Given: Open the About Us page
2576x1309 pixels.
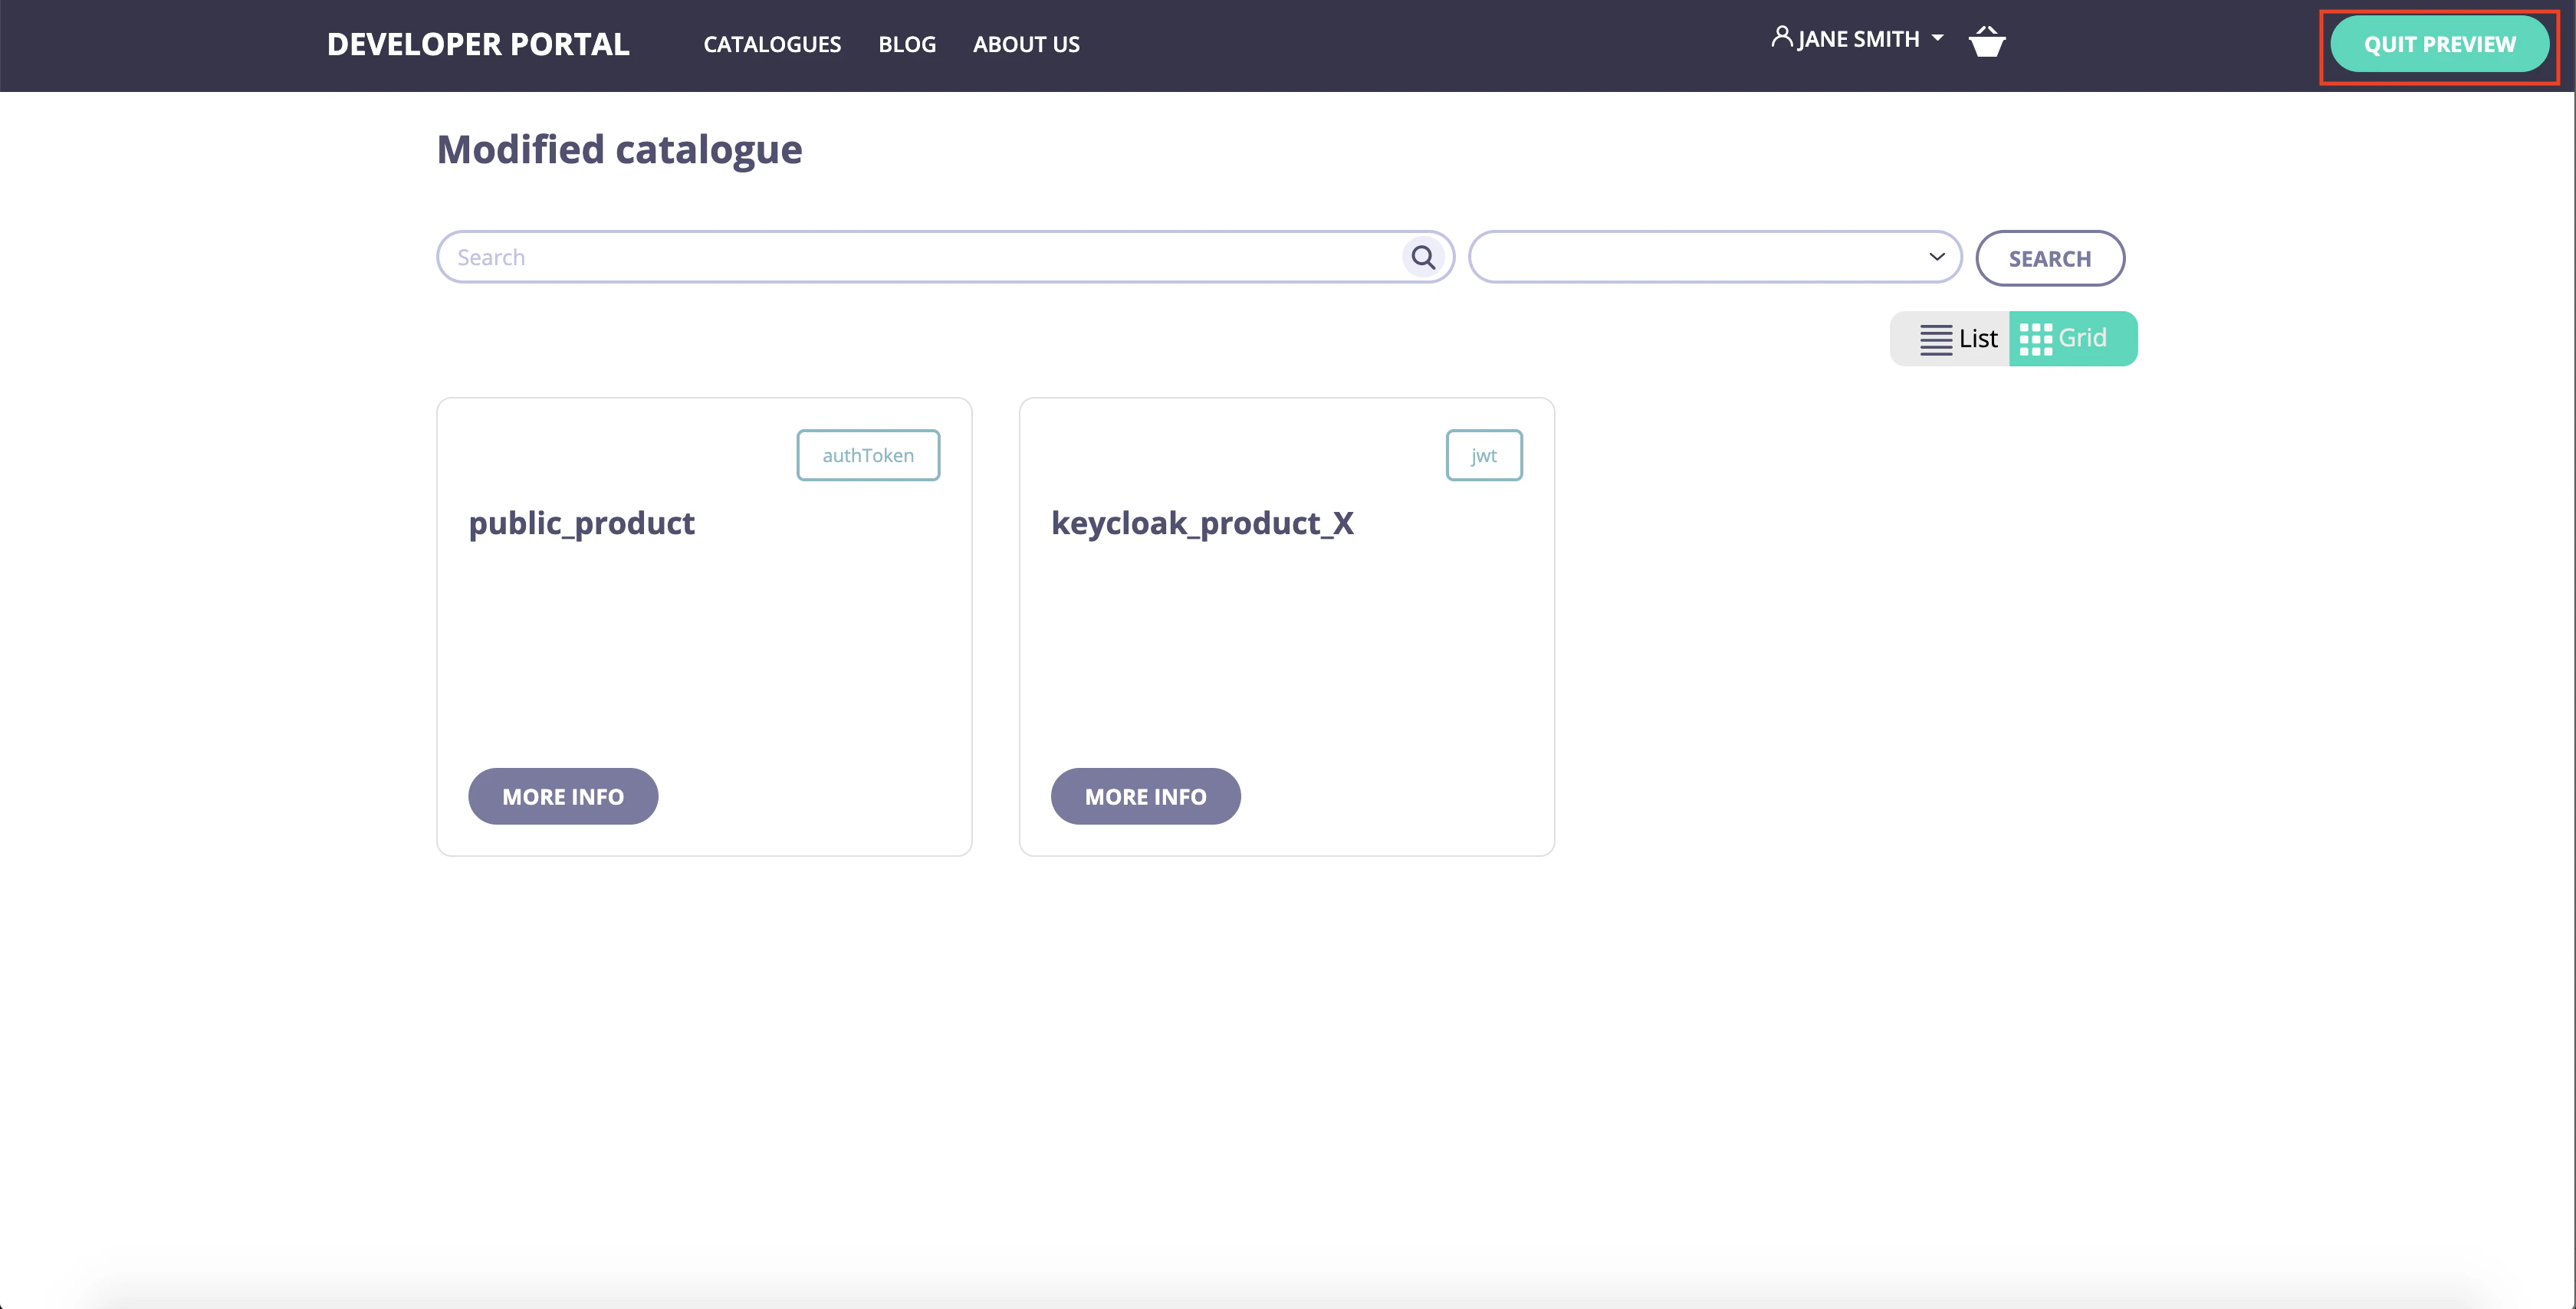Looking at the screenshot, I should point(1026,44).
